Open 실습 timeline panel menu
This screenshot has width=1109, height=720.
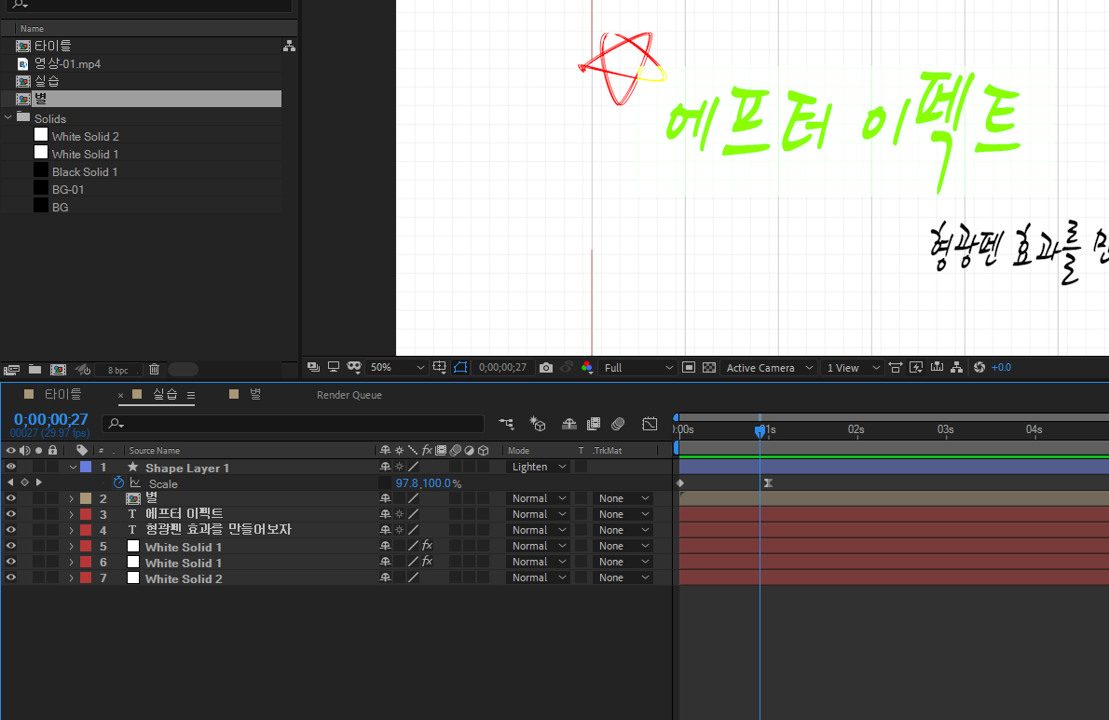(191, 395)
